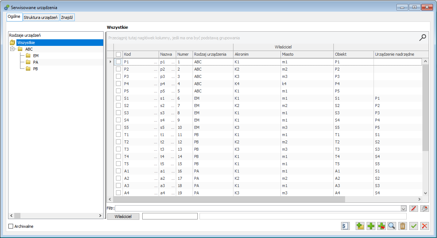Select the EM device type in tree
The image size is (437, 238).
[36, 56]
